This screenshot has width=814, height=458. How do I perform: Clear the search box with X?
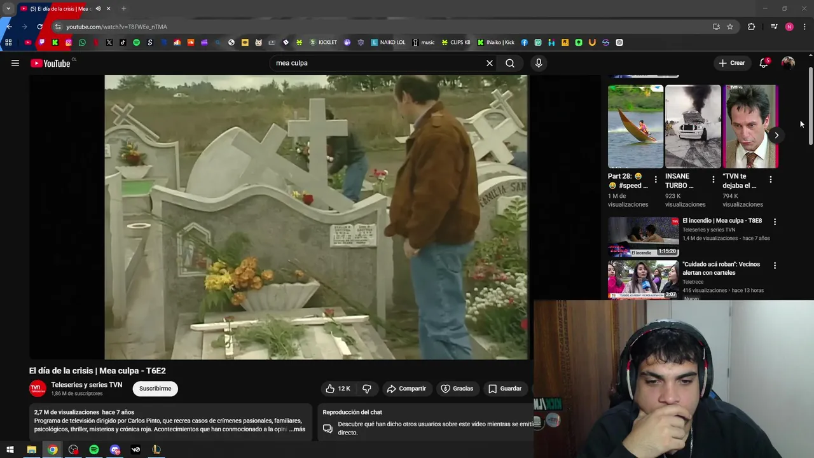pyautogui.click(x=490, y=63)
